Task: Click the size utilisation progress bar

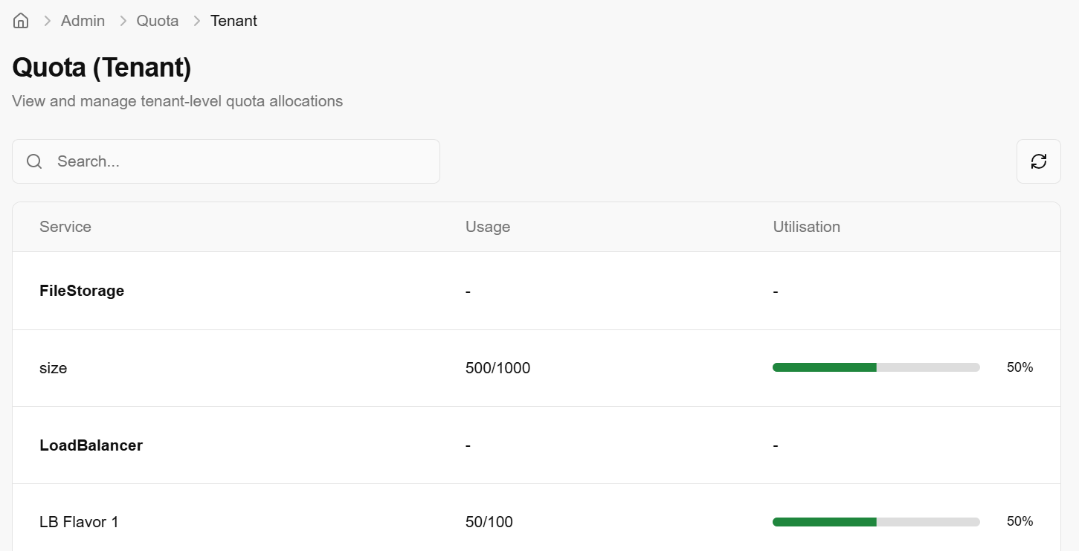Action: click(876, 367)
